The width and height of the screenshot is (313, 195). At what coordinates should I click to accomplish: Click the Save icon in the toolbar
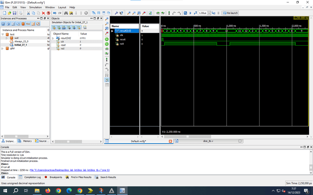14,13
